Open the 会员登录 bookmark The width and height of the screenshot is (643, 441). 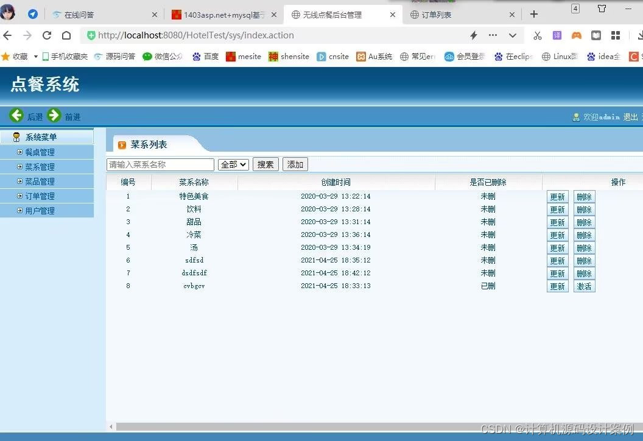click(x=465, y=57)
